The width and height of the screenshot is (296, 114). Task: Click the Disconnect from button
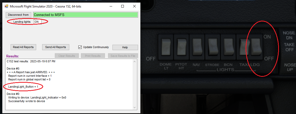pos(18,15)
